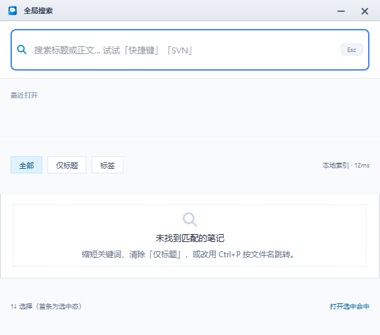The height and width of the screenshot is (335, 380).
Task: Click the 选择（首条为选中态）hint text
Action: tap(50, 307)
